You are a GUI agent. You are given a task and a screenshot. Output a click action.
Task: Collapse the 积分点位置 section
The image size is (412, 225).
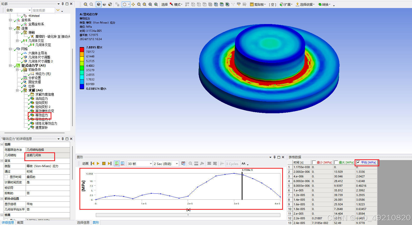[2, 199]
